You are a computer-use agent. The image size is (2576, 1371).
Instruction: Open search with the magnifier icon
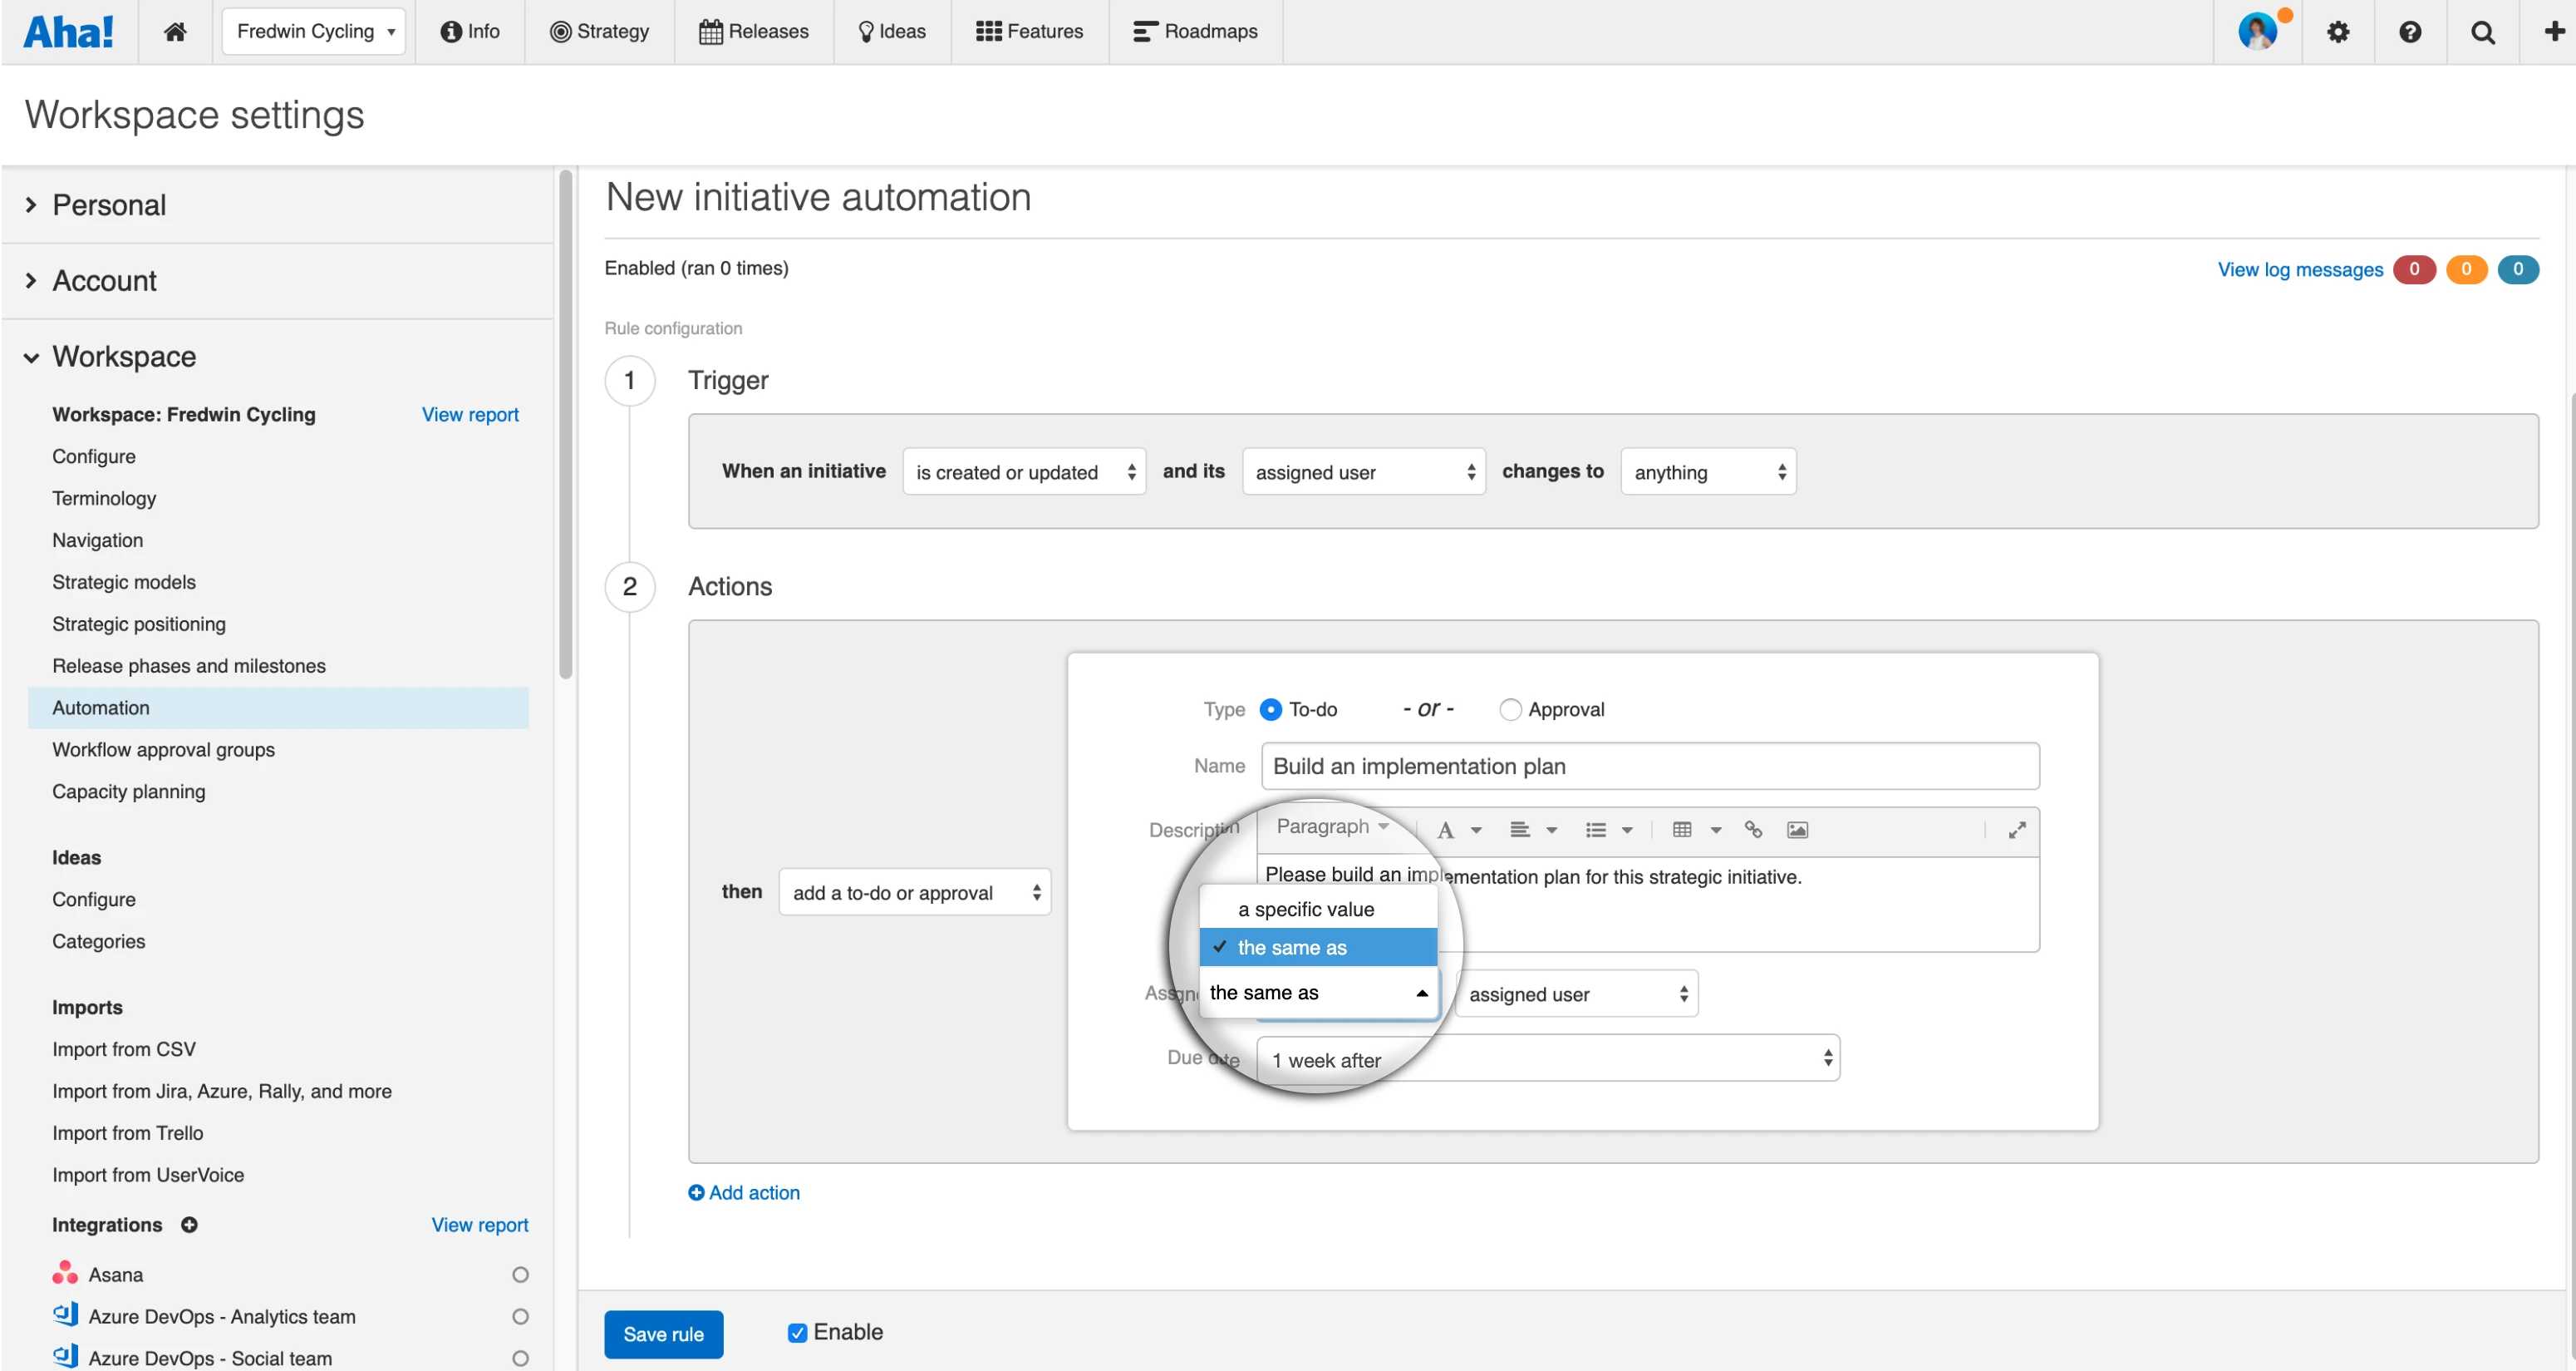[x=2482, y=31]
